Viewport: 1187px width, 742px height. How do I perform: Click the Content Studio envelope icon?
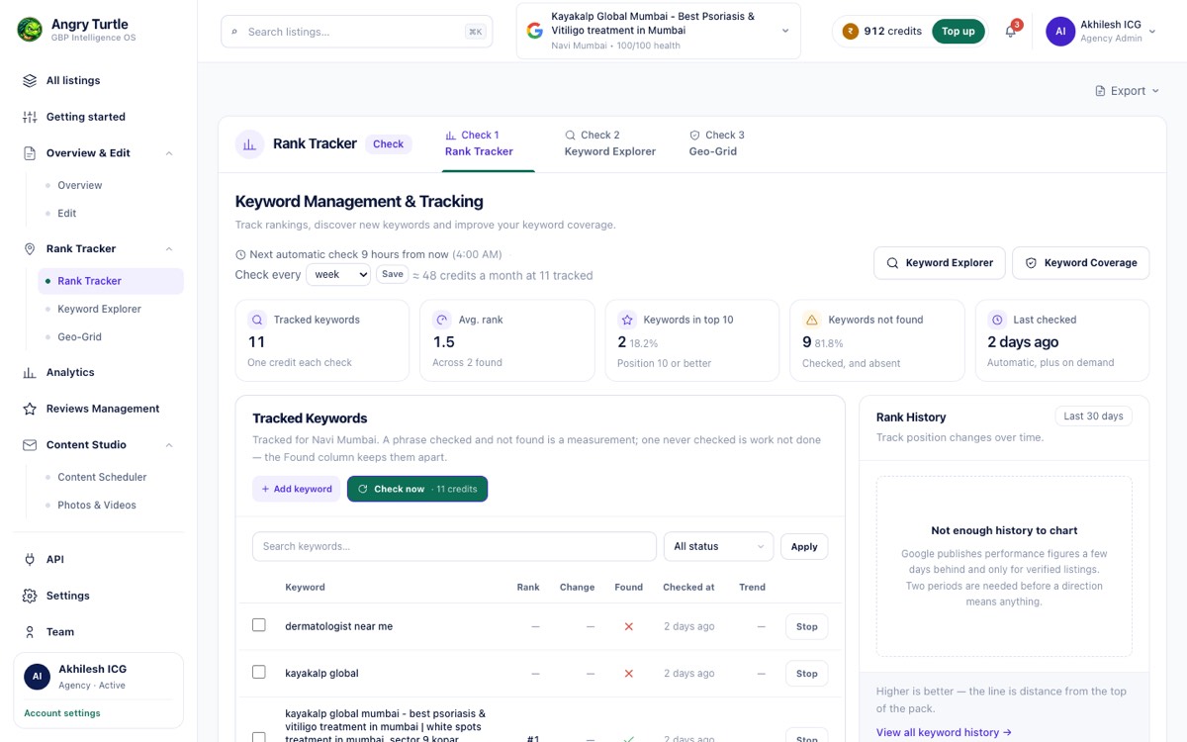pyautogui.click(x=30, y=445)
